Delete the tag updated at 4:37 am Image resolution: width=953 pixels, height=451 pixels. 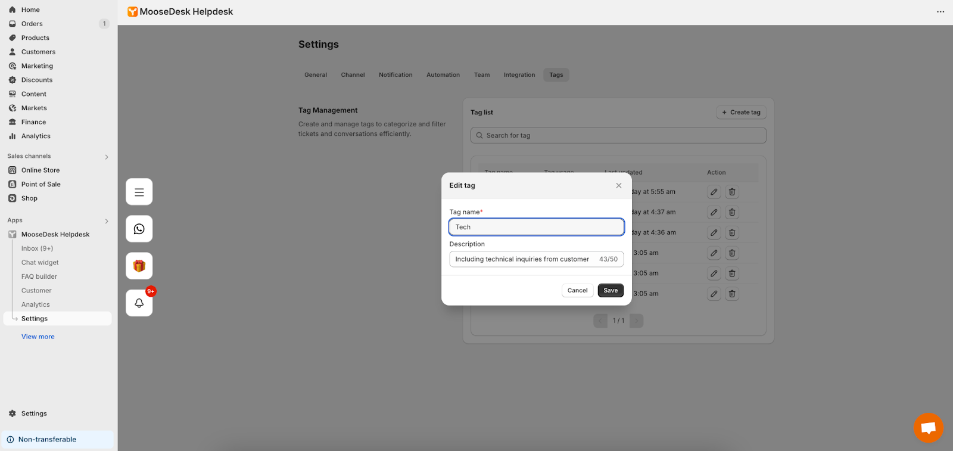pos(732,212)
